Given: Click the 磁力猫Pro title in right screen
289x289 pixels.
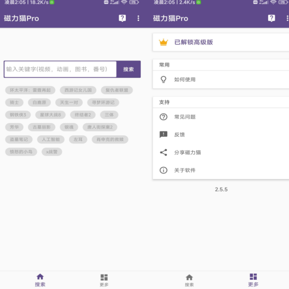Looking at the screenshot, I should tap(170, 18).
